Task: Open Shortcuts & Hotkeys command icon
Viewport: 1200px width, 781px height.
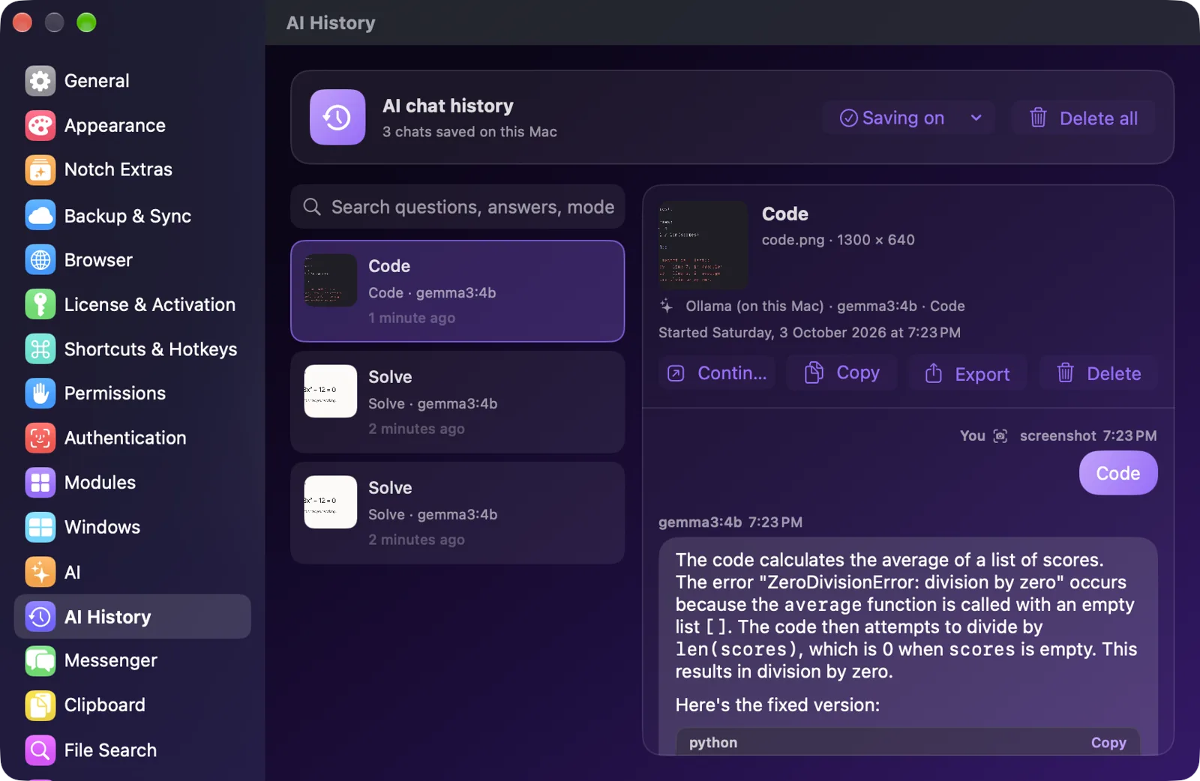Action: (40, 349)
